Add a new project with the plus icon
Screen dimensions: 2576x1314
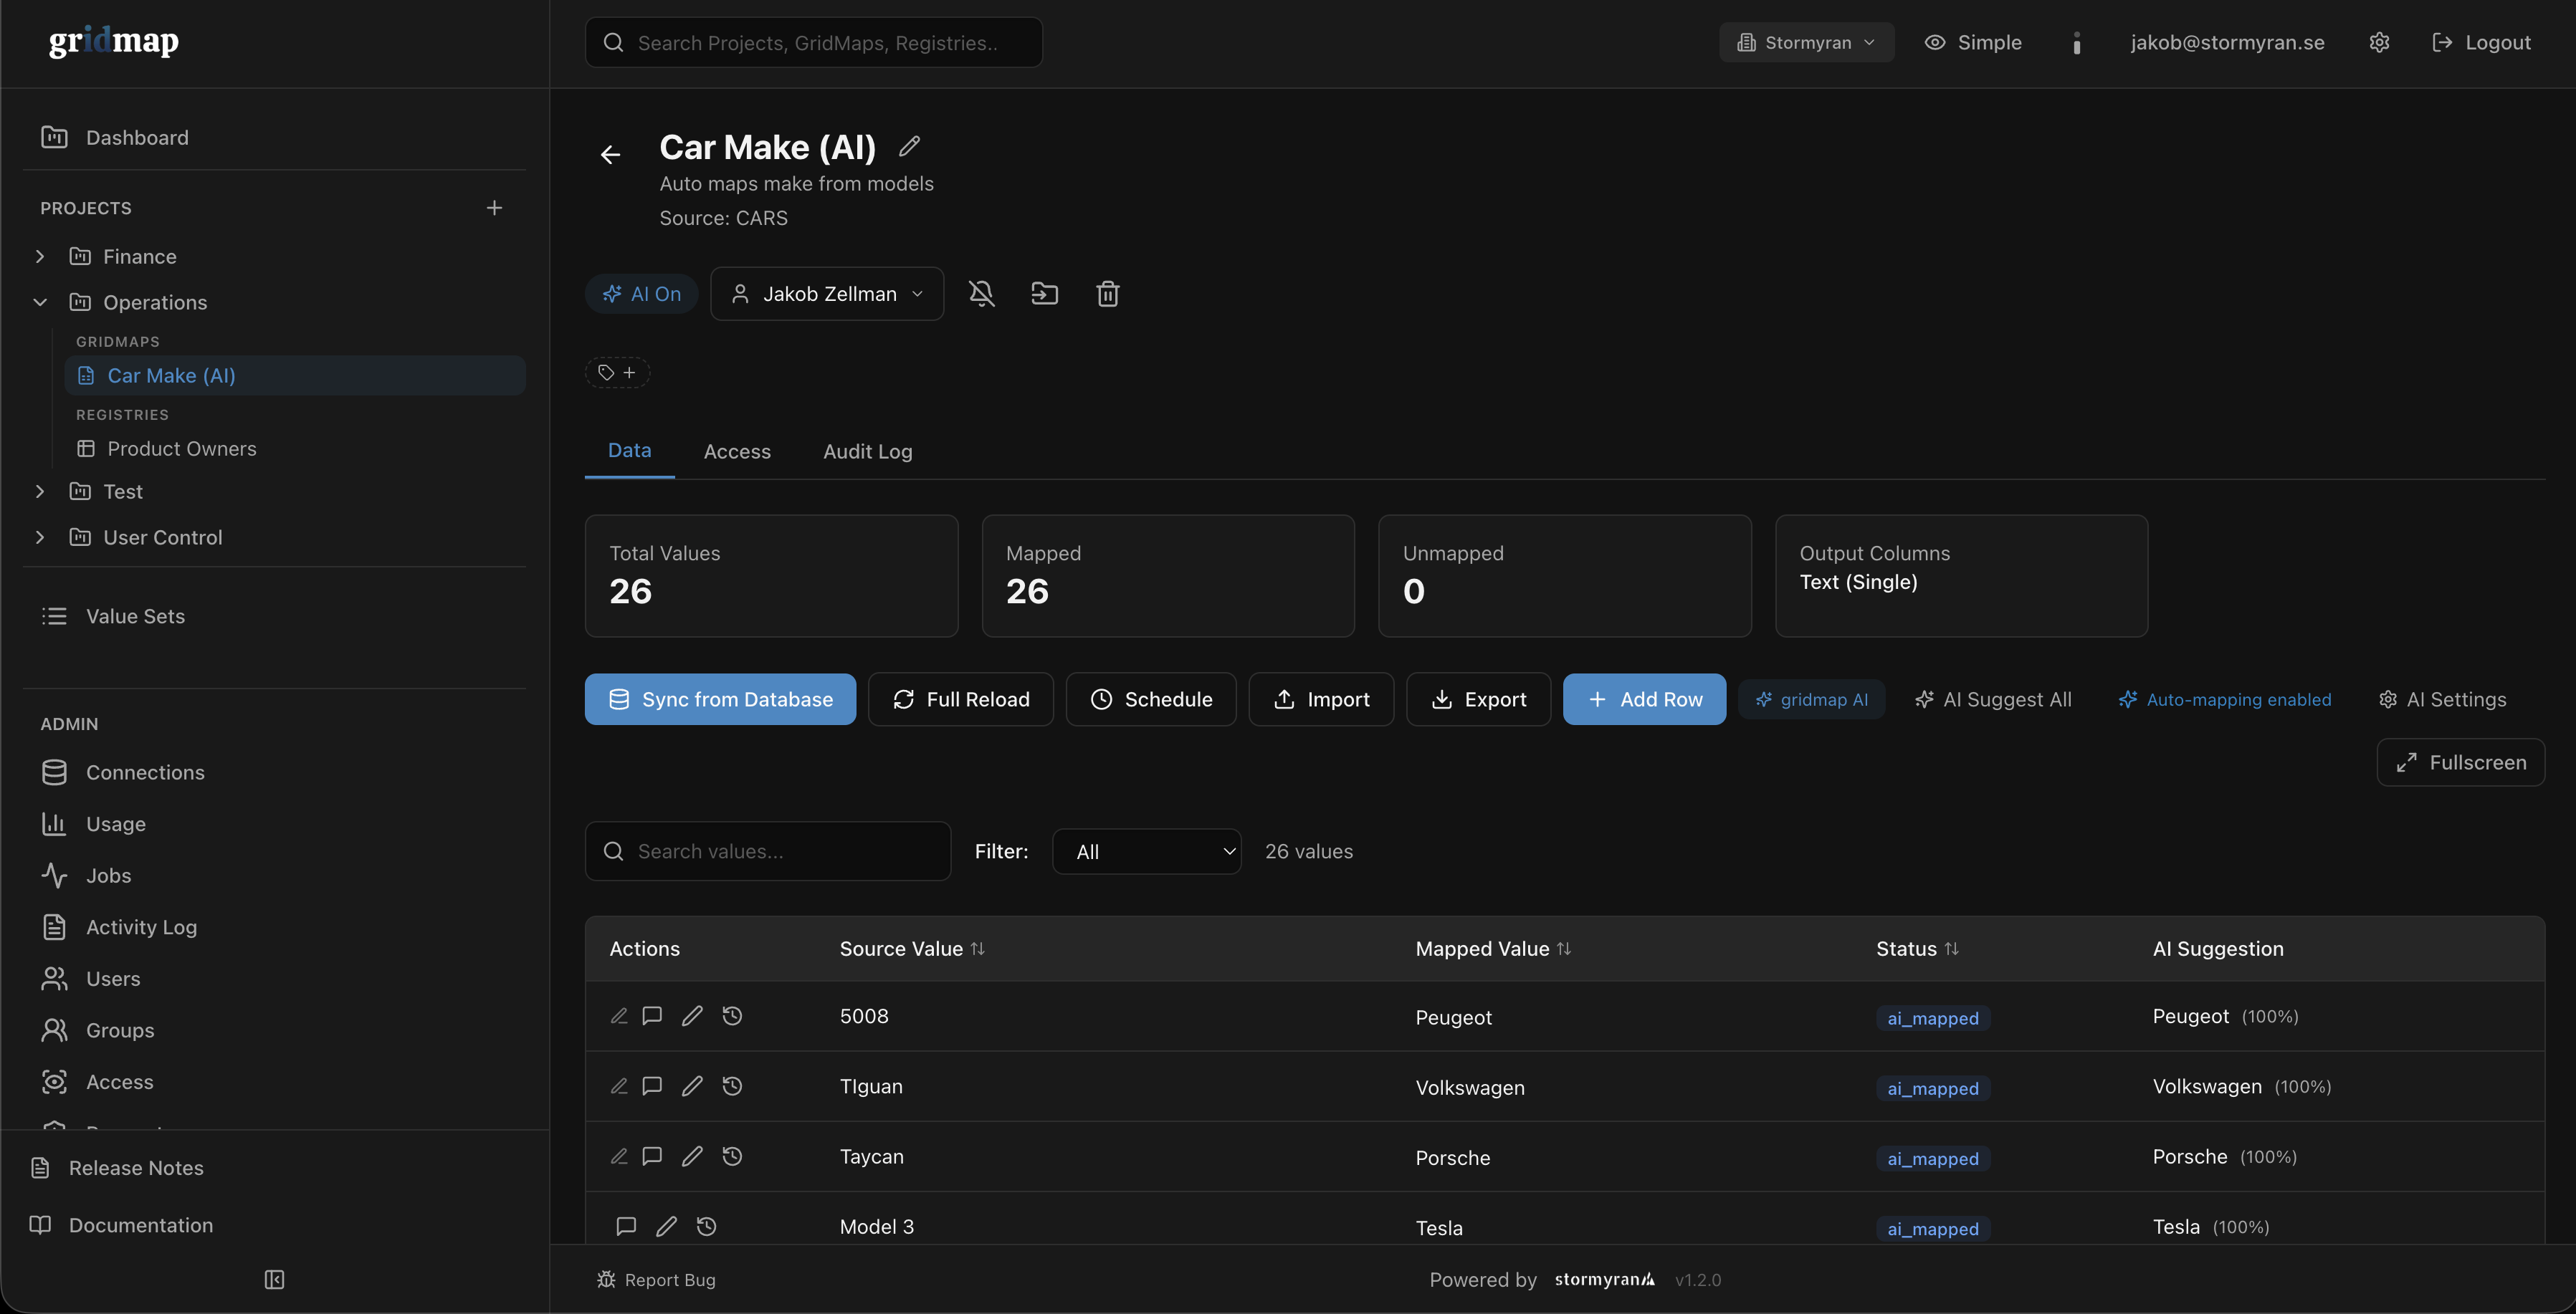(494, 208)
